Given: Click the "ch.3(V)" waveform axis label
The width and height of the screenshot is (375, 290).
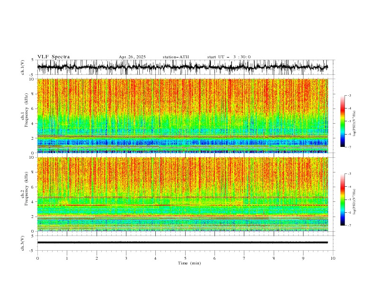Looking at the screenshot, I should 23,243.
